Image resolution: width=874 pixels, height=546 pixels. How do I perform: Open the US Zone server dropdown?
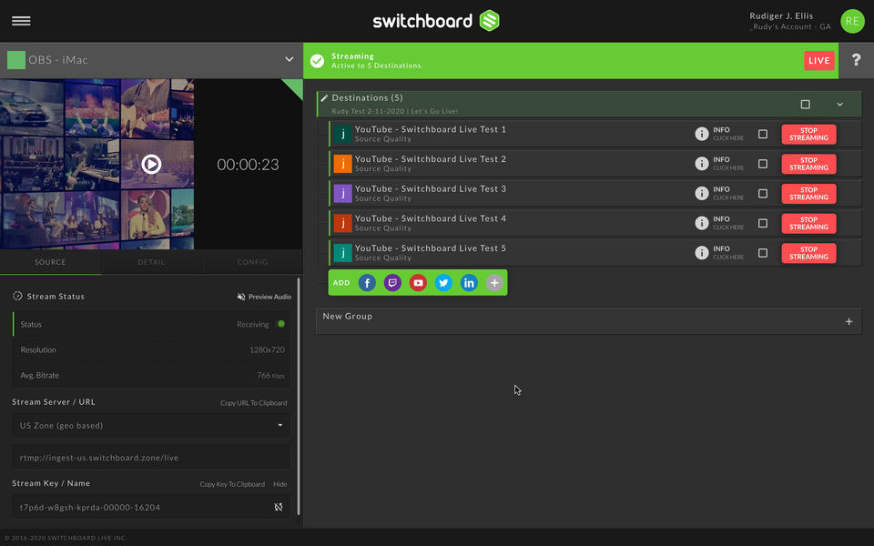pyautogui.click(x=150, y=426)
